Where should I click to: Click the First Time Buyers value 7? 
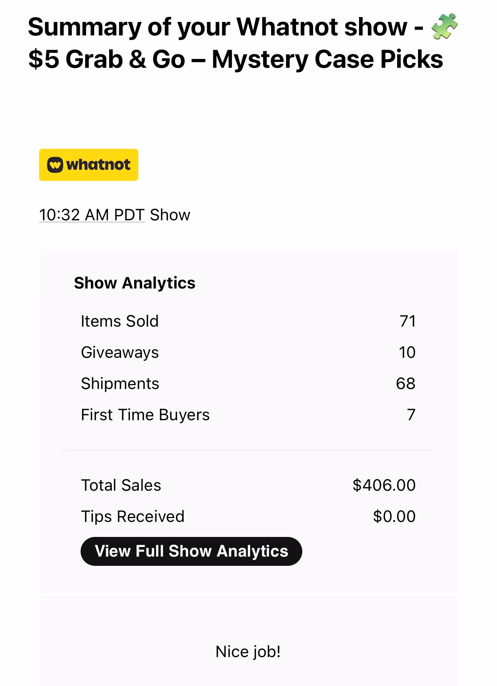(411, 415)
